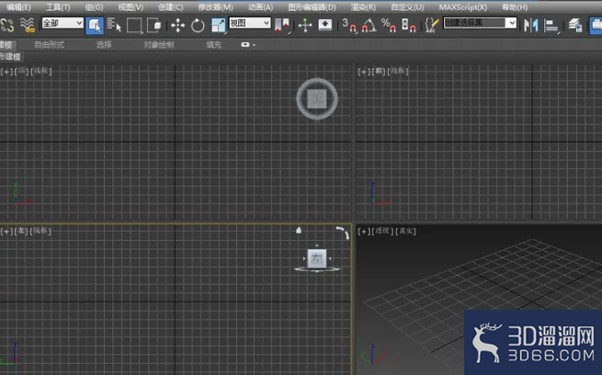This screenshot has width=602, height=375.
Task: Toggle Spinner Snap
Action: pyautogui.click(x=408, y=26)
